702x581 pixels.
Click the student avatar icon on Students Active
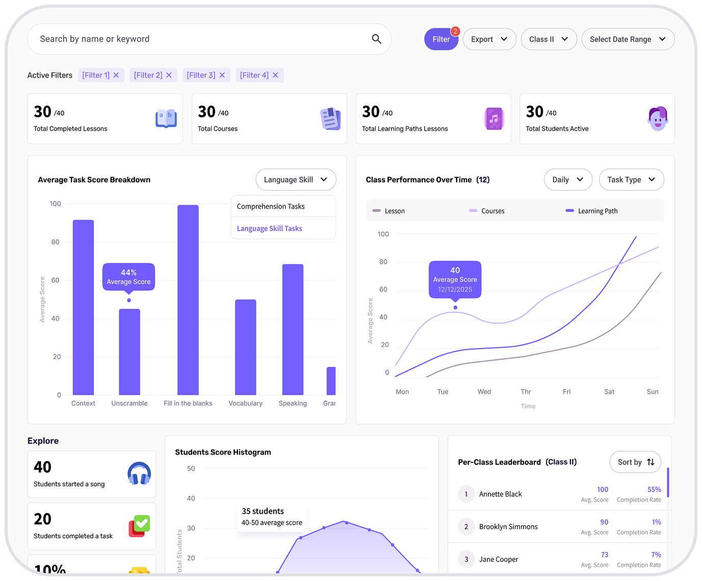click(x=658, y=119)
